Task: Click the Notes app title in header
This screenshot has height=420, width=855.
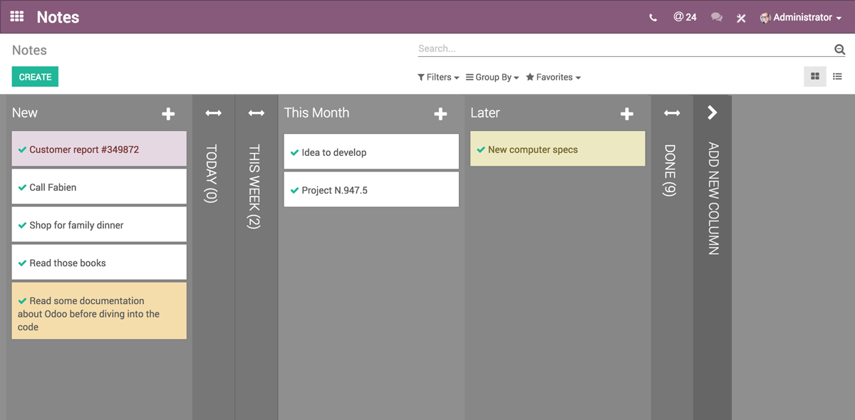Action: tap(58, 17)
